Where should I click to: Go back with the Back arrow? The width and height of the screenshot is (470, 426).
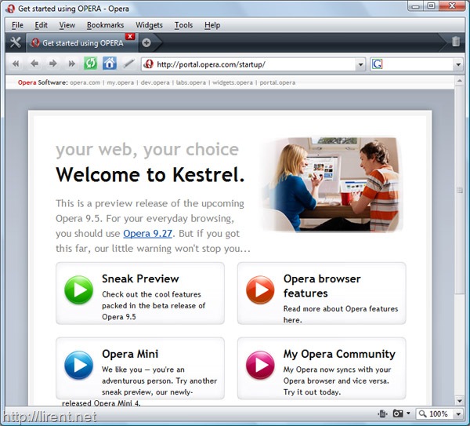click(34, 64)
